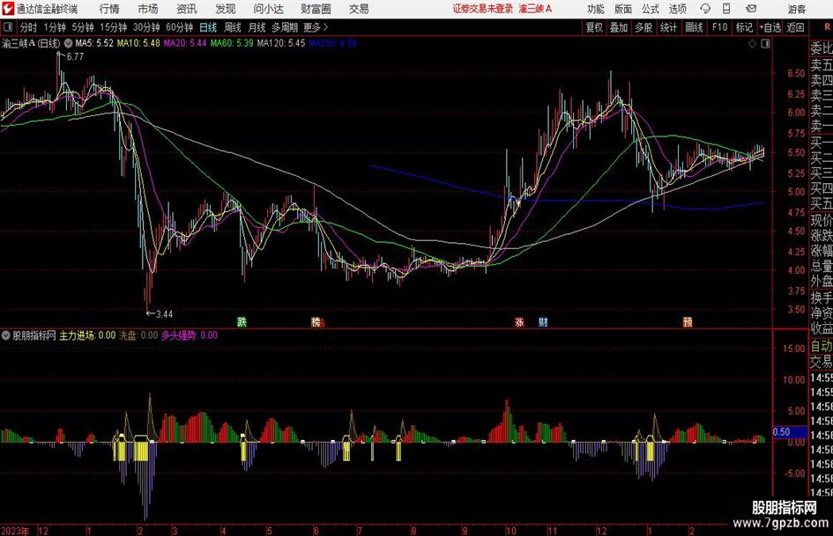Open the 股朋指标网 indicator settings dropdown
833x536 pixels.
pos(6,335)
